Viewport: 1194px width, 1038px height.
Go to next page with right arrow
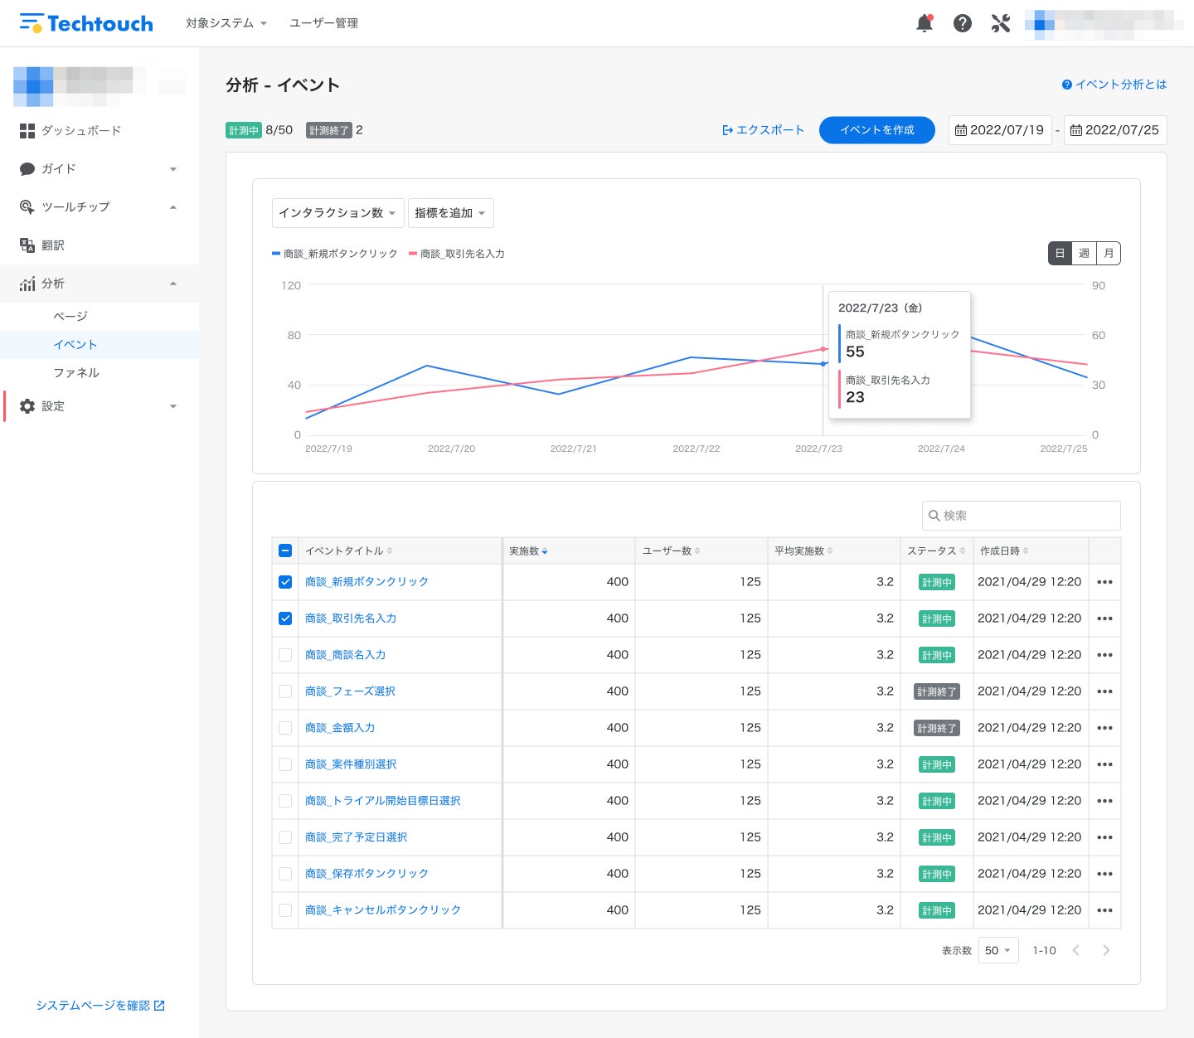pyautogui.click(x=1106, y=950)
